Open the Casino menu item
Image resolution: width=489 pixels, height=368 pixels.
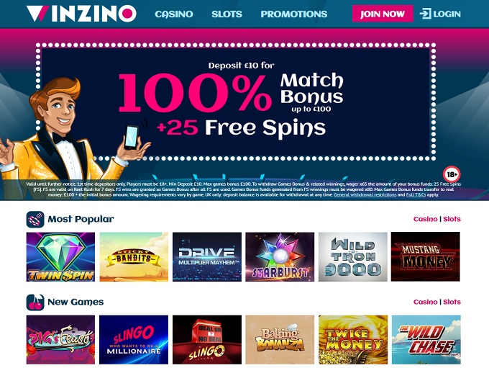[174, 14]
